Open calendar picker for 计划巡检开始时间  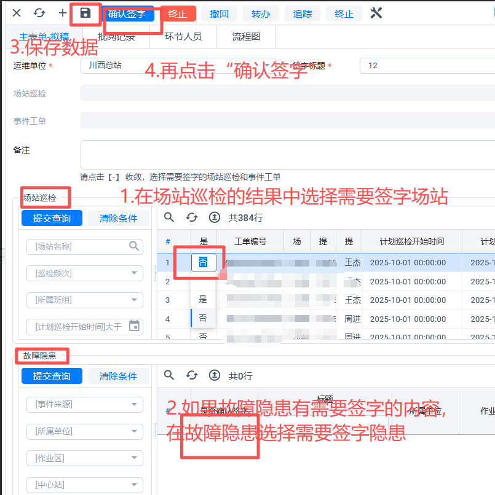[134, 326]
